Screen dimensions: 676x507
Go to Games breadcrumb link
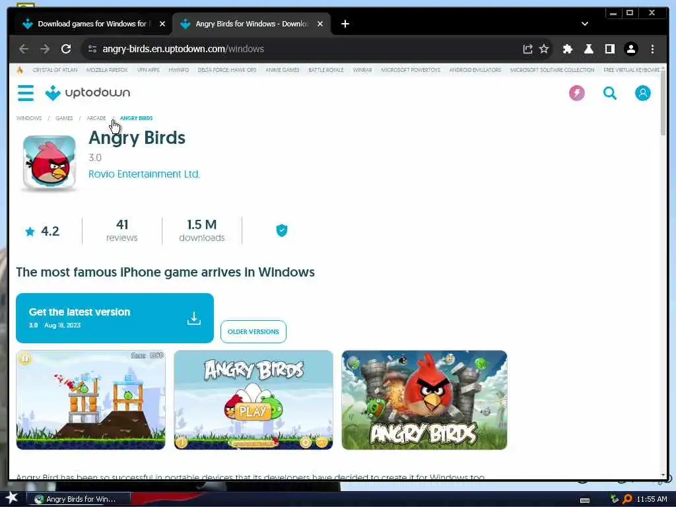coord(64,118)
